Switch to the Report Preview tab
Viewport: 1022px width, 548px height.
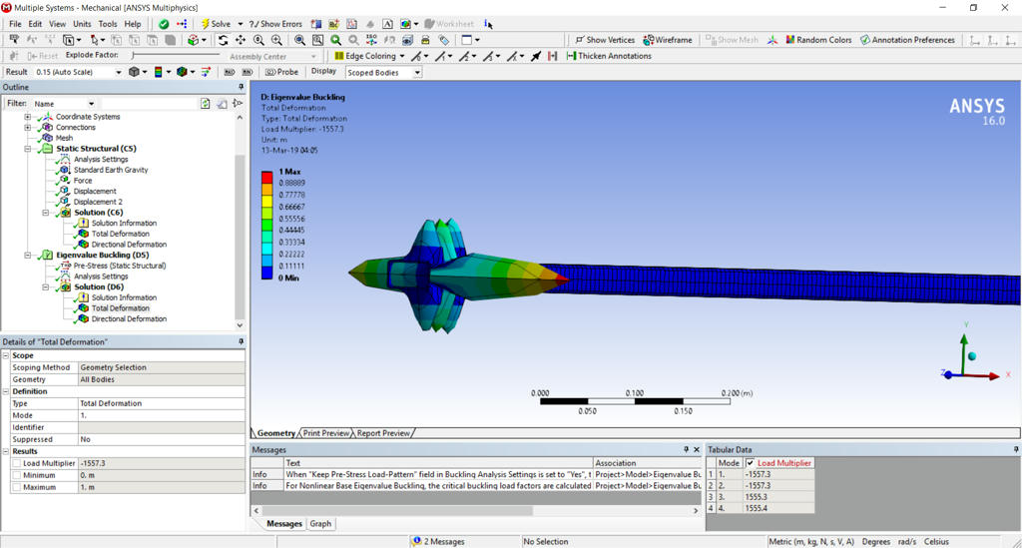click(x=383, y=432)
